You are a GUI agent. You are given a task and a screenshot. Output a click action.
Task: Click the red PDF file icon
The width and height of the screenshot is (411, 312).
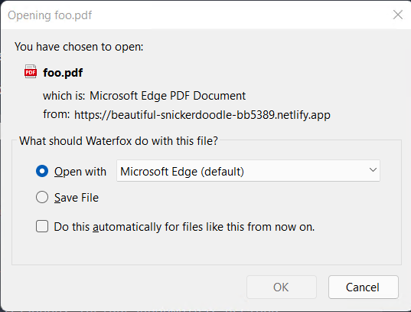(x=31, y=71)
